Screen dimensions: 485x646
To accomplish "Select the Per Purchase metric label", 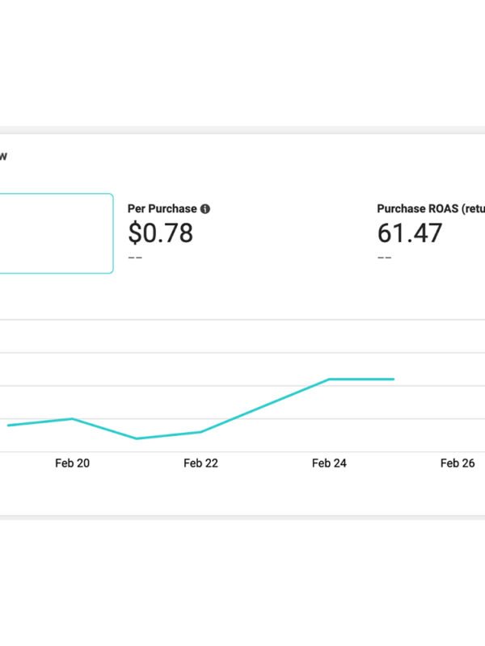I will (162, 208).
